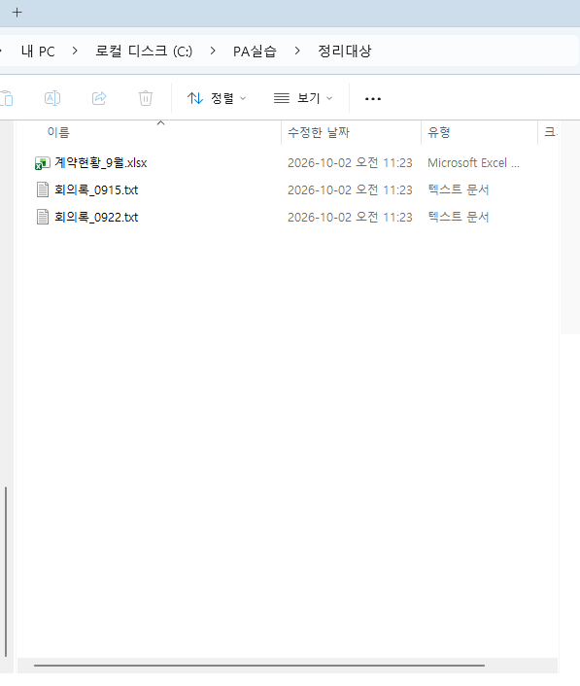
Task: Click the Delete trash can icon
Action: tap(146, 98)
